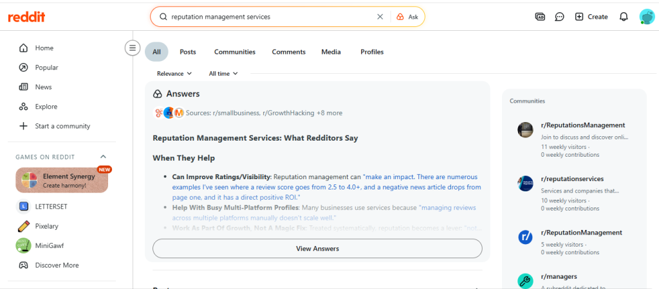
Task: Switch to the Comments tab
Action: (x=289, y=52)
